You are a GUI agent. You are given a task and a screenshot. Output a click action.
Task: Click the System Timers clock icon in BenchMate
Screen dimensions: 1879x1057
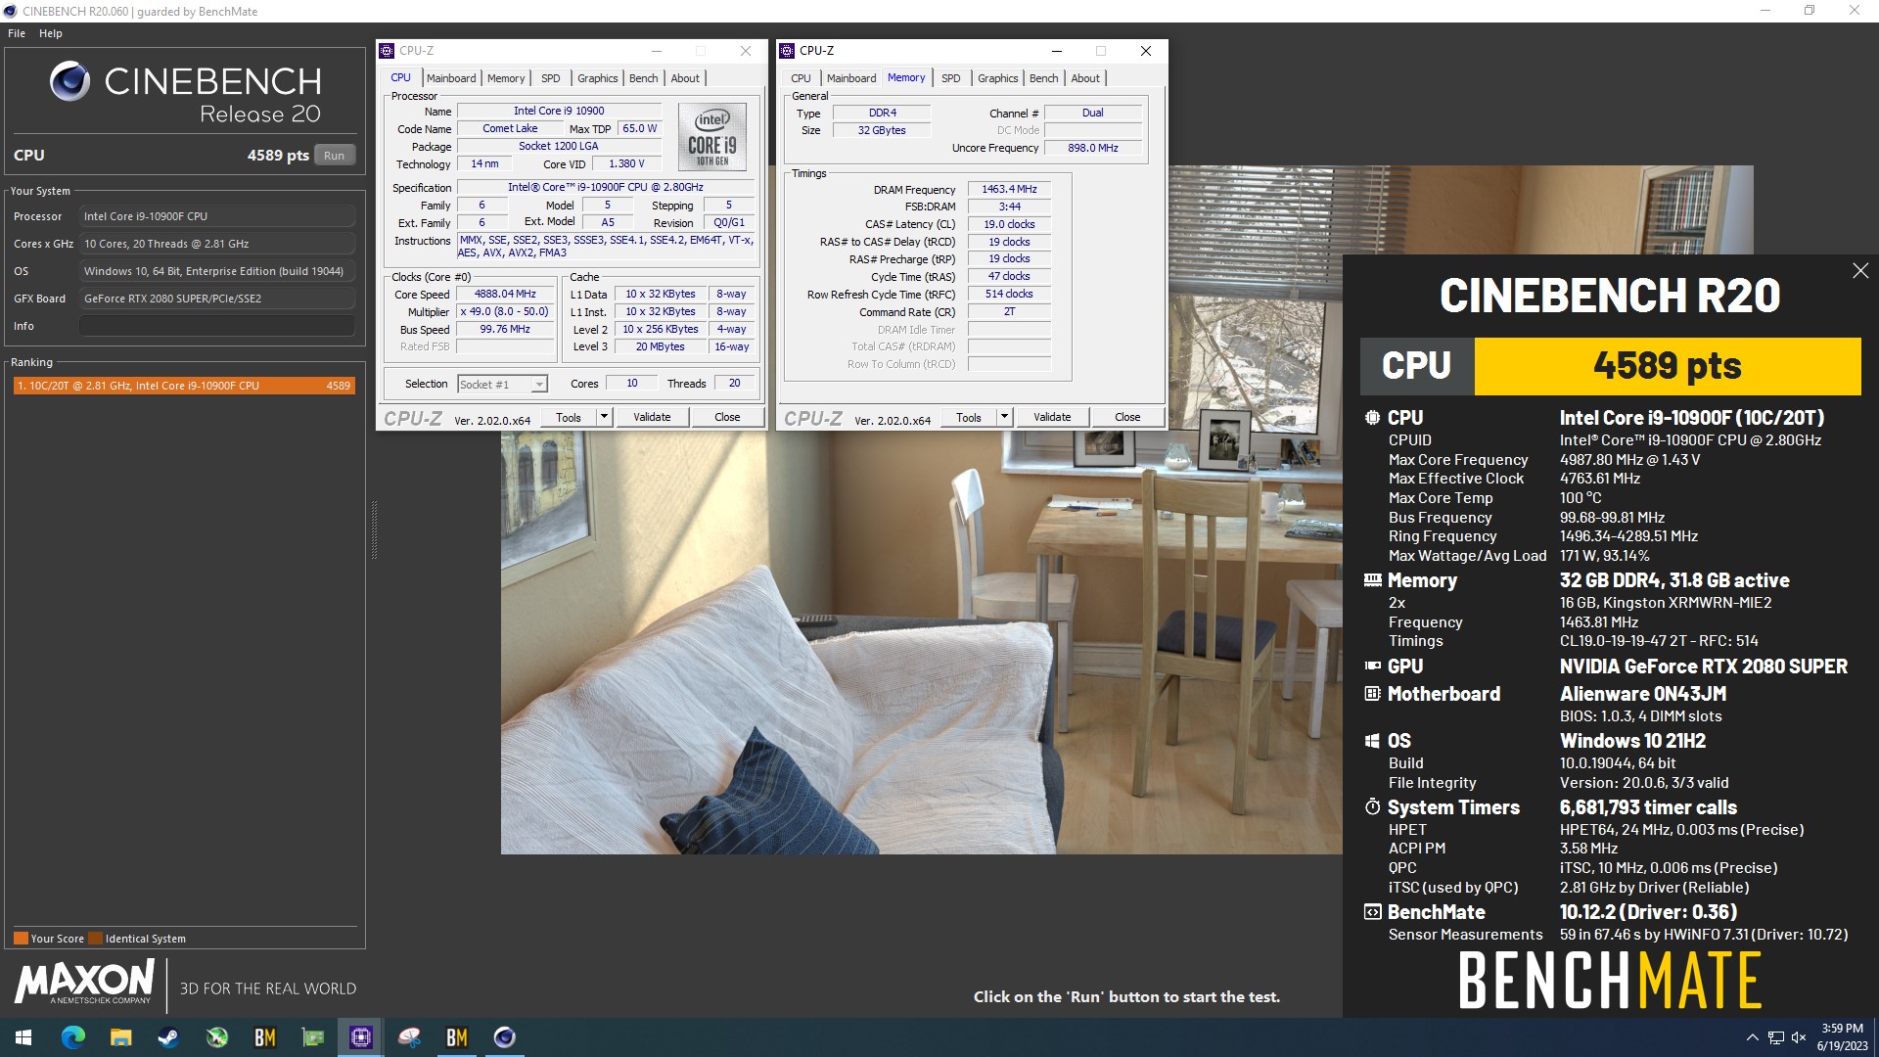[1372, 807]
